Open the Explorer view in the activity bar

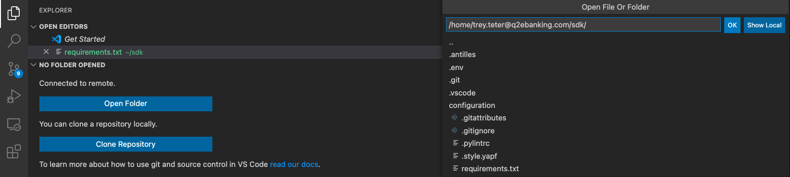pyautogui.click(x=14, y=13)
